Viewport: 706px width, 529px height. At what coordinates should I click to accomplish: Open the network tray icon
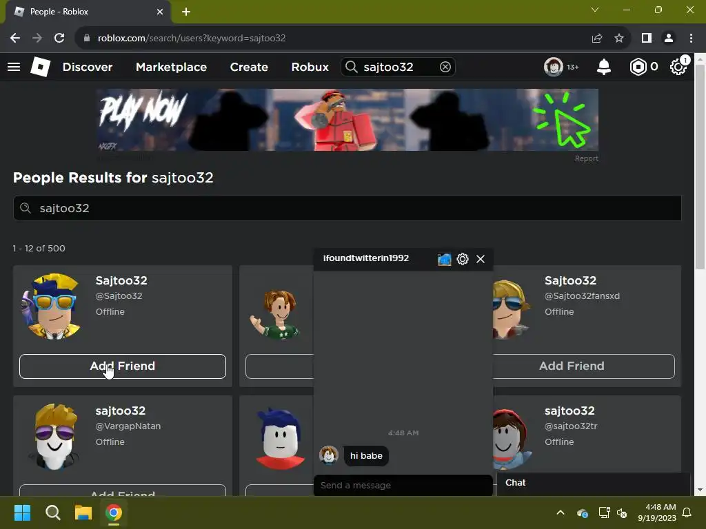603,512
